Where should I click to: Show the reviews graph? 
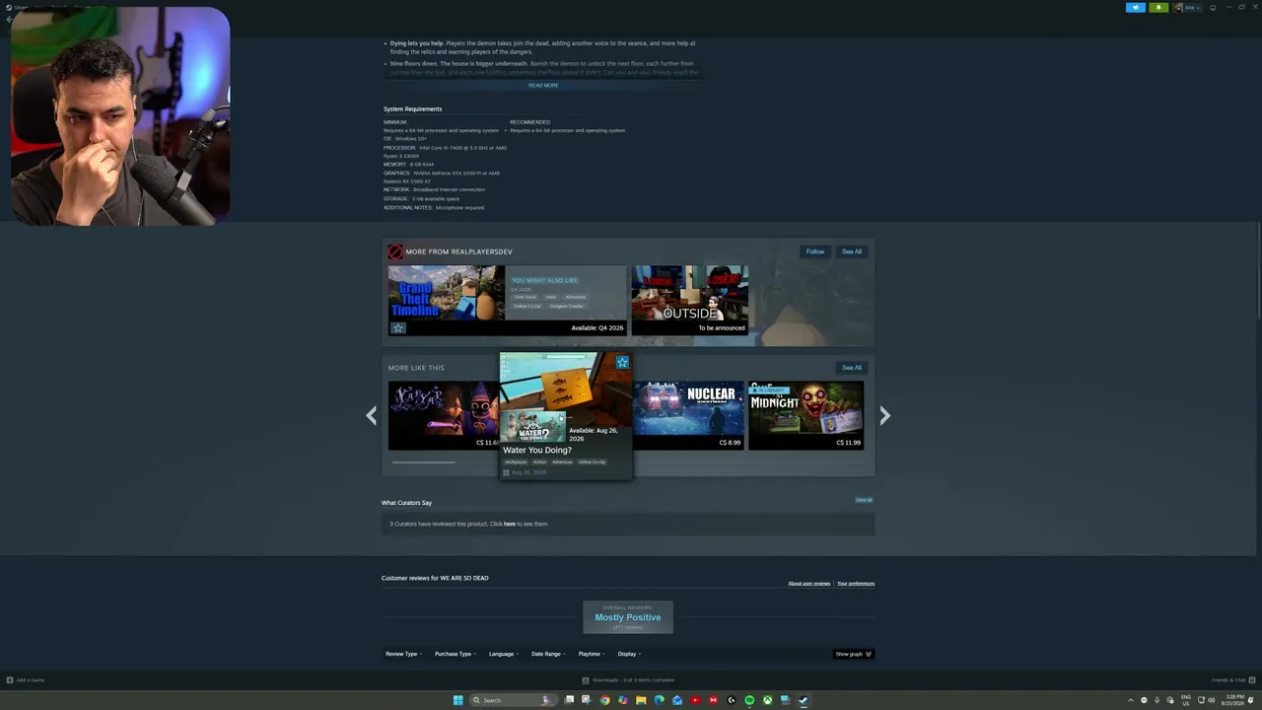854,654
